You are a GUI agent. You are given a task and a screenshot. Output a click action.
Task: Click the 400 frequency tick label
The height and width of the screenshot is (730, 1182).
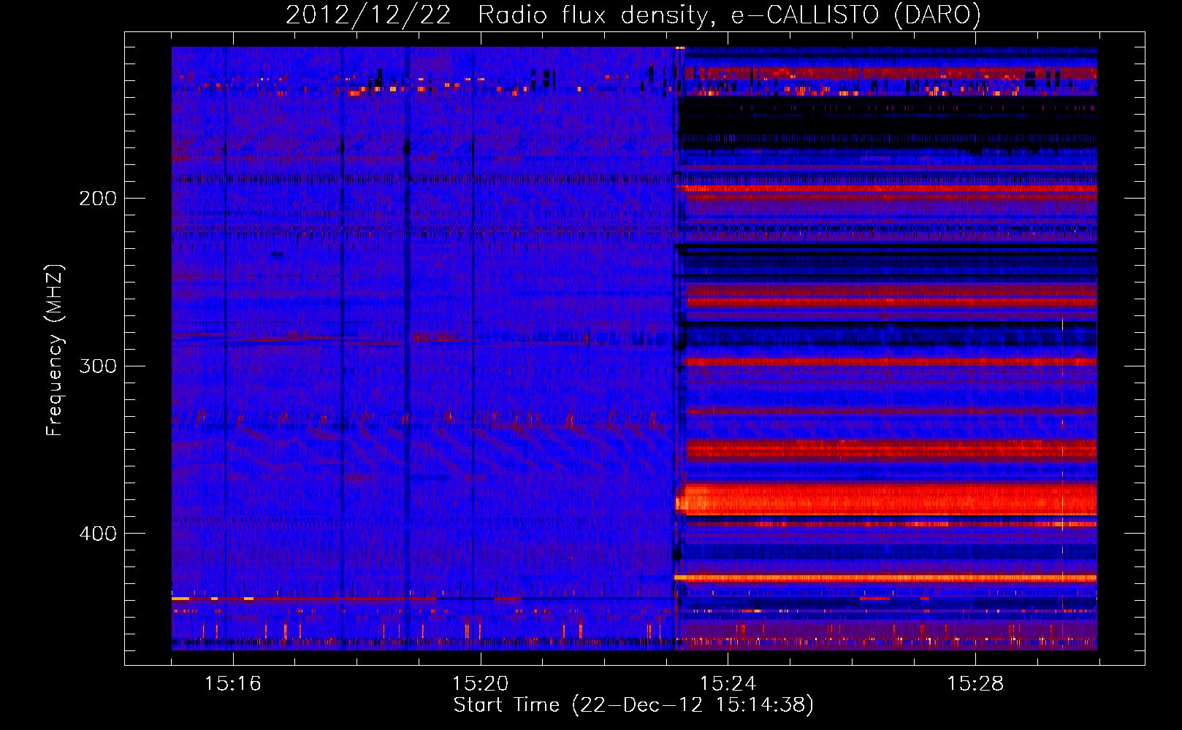[x=98, y=534]
